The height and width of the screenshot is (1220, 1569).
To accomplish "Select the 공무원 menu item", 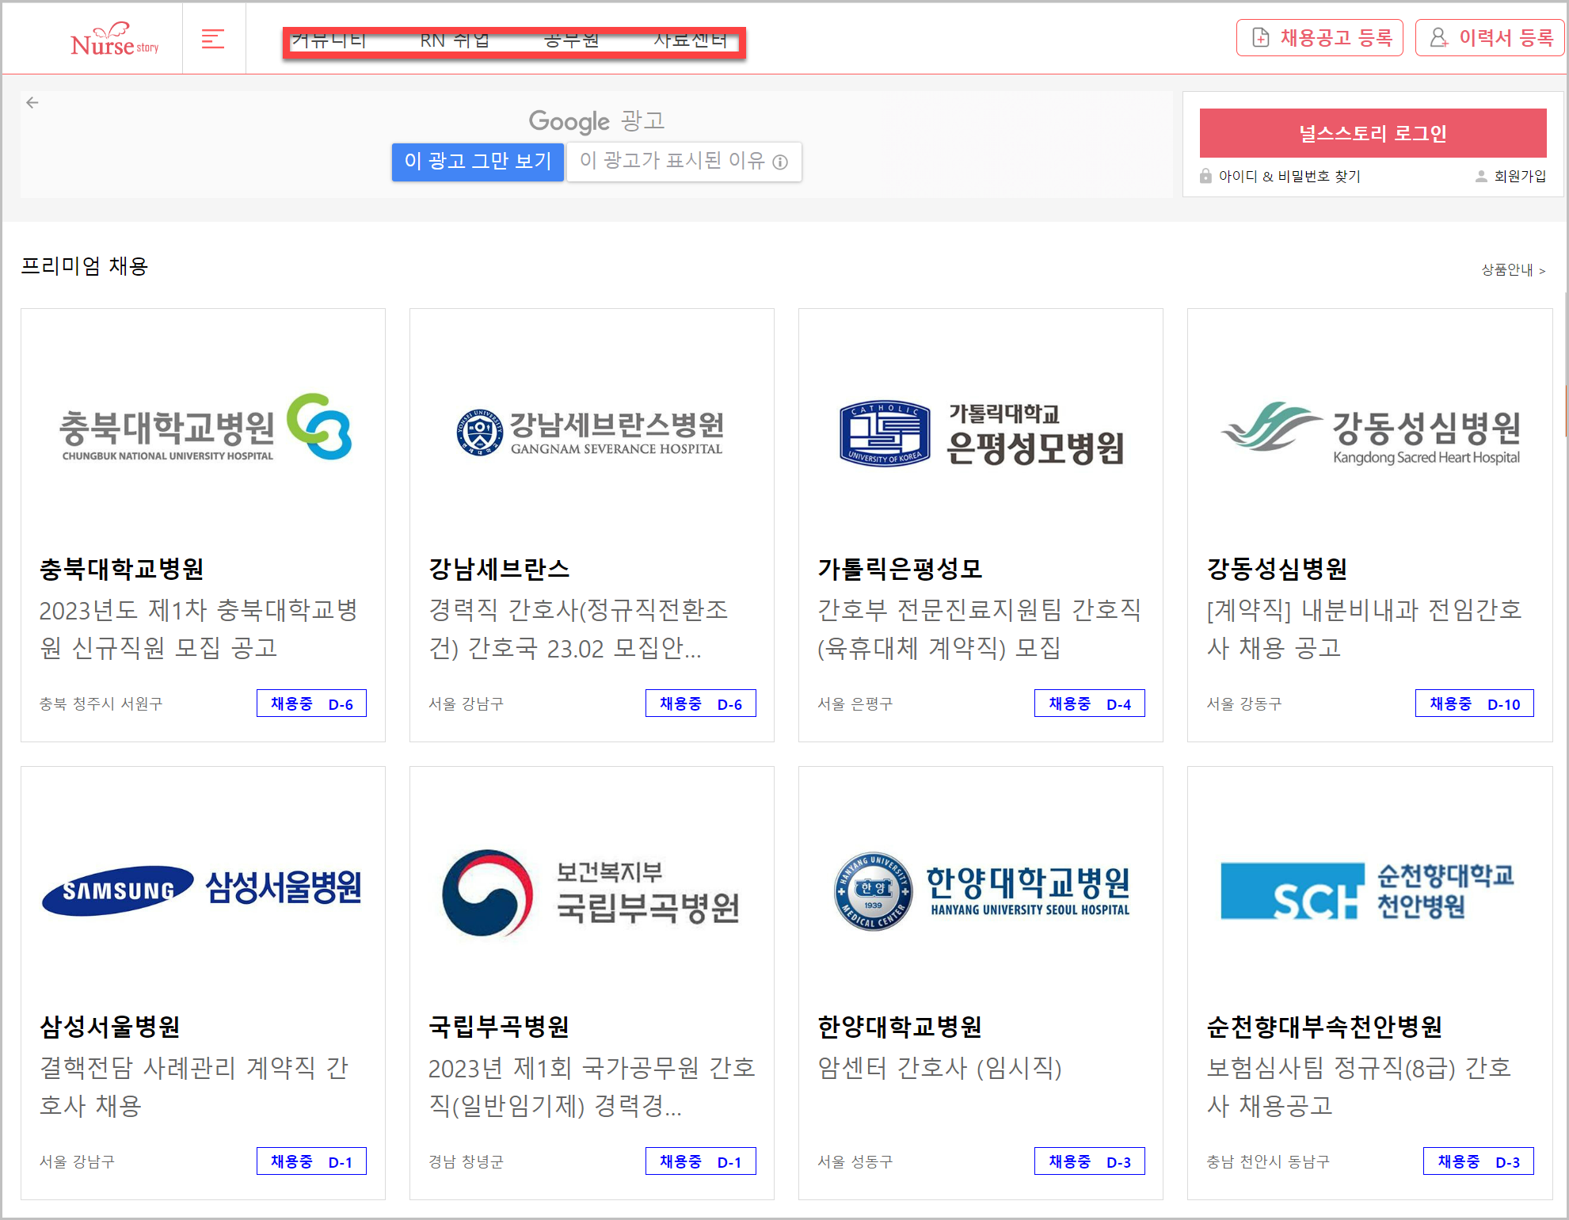I will [x=572, y=40].
